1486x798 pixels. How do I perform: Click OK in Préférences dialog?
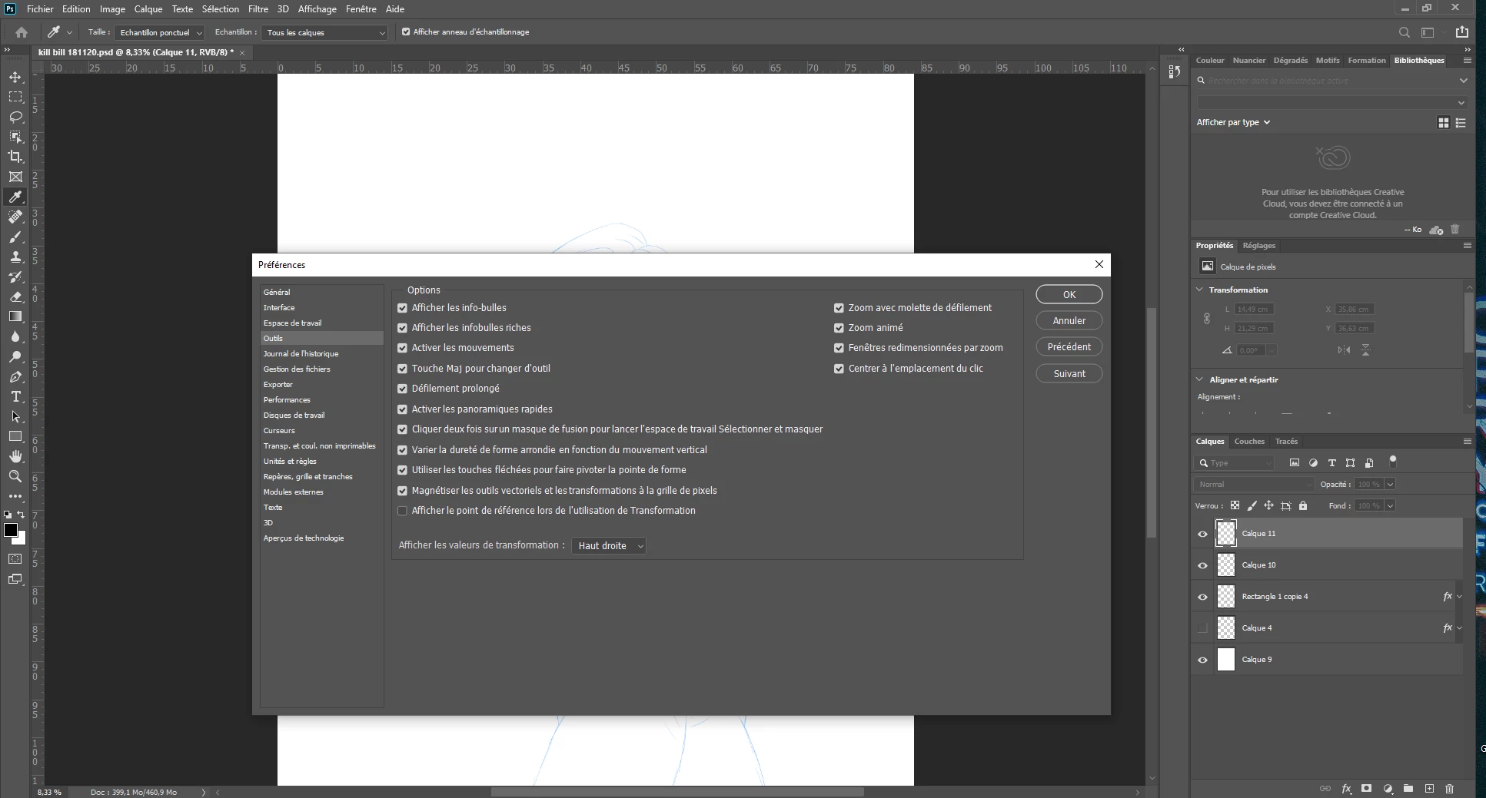[x=1069, y=295]
